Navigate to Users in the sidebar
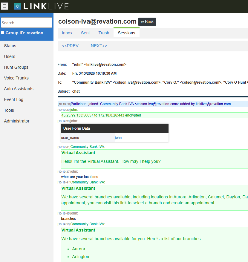 (x=10, y=56)
